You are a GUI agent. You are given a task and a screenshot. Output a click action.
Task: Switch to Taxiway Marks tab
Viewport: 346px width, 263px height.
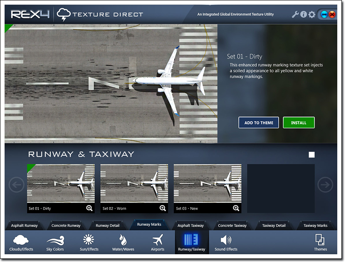coord(315,226)
